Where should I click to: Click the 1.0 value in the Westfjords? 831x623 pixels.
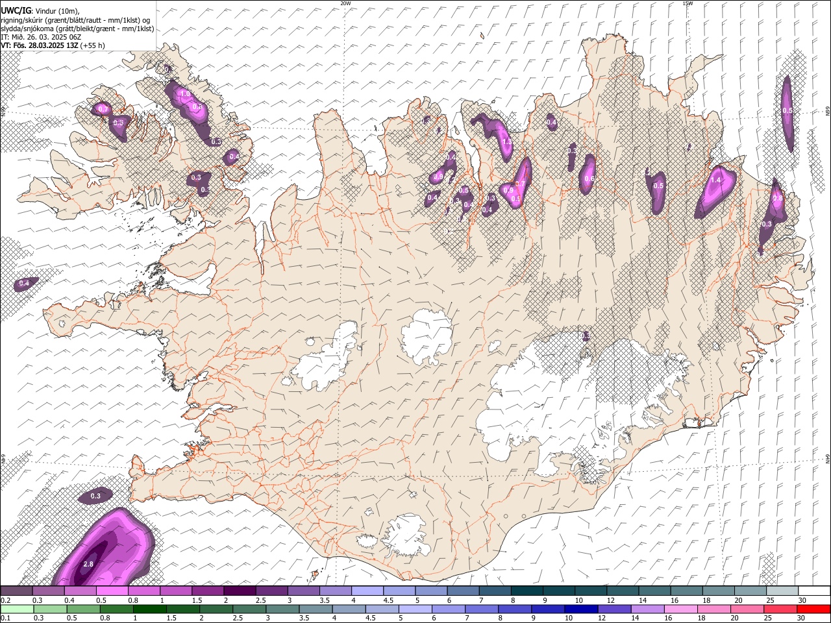185,94
